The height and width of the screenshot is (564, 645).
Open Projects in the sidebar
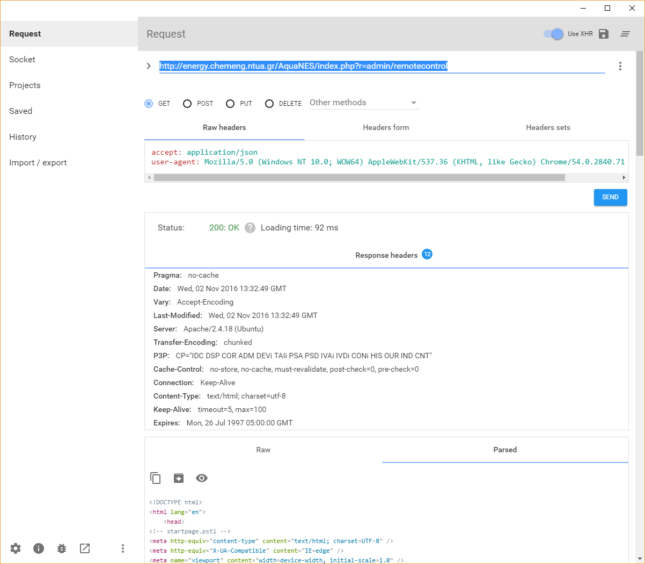pos(69,85)
